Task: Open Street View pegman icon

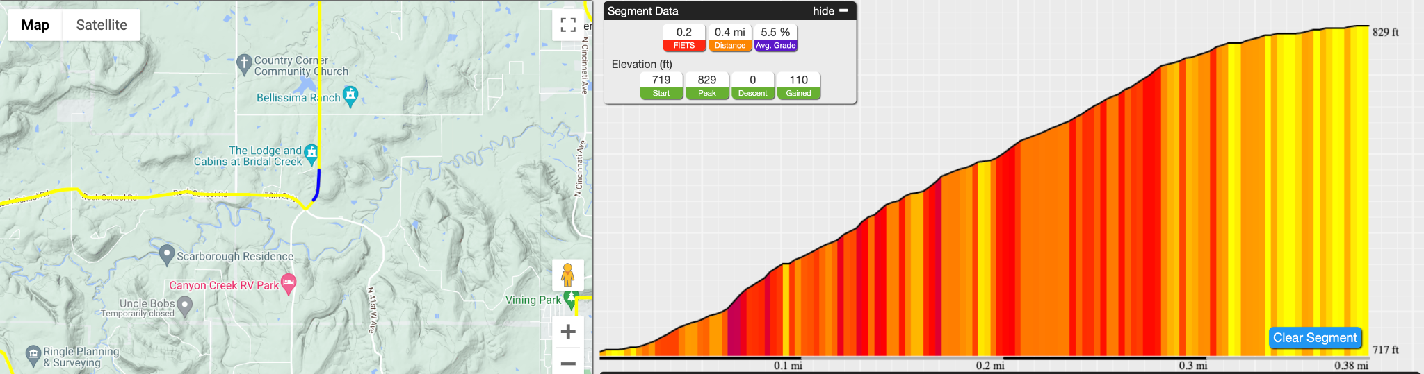Action: click(568, 275)
